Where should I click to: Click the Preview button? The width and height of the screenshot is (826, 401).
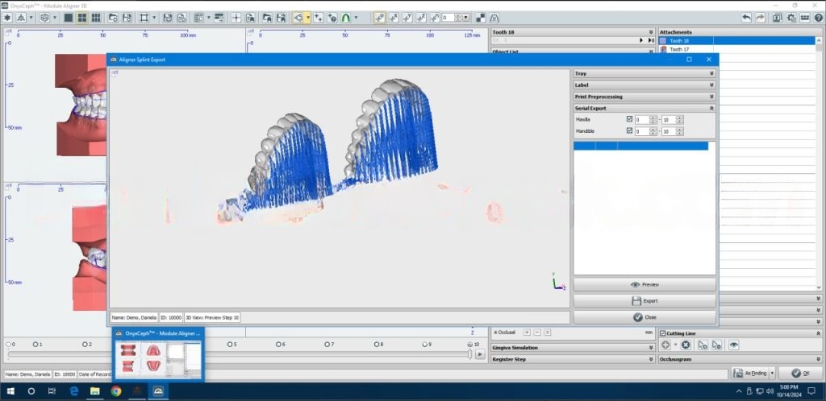(644, 285)
